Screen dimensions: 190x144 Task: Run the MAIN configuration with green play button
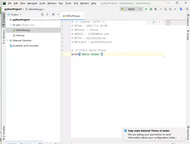pyautogui.click(x=146, y=9)
